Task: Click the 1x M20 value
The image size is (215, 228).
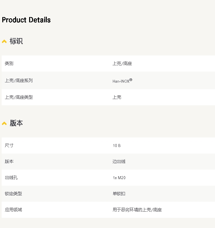Action: pyautogui.click(x=119, y=178)
